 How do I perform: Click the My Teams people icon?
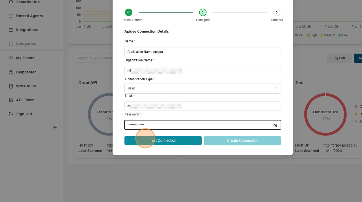coord(11,58)
